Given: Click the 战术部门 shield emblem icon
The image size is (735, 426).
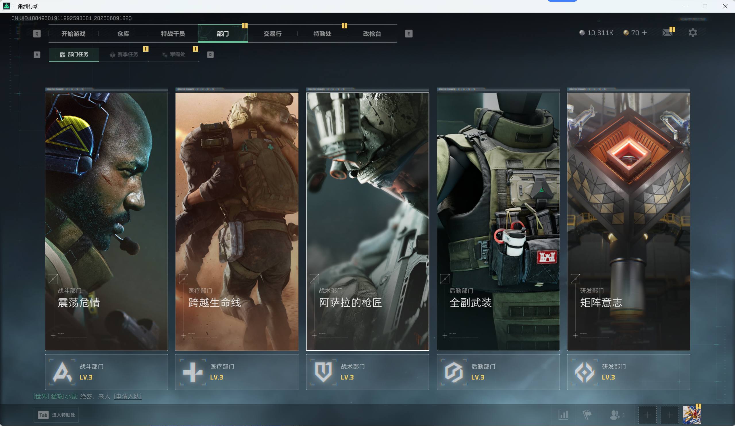Looking at the screenshot, I should coord(323,372).
